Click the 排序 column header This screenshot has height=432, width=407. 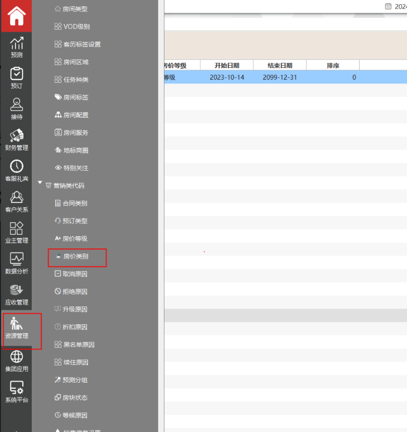click(333, 66)
